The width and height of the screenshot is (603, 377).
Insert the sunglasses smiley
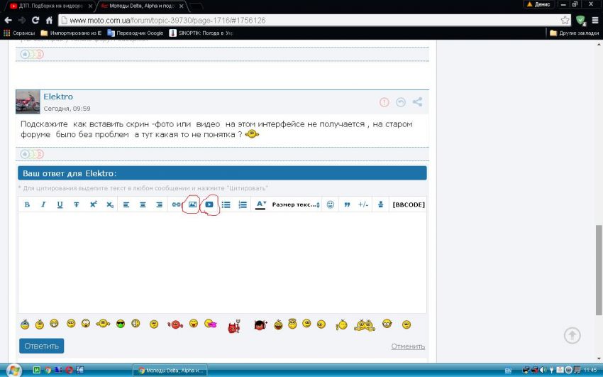click(x=121, y=324)
